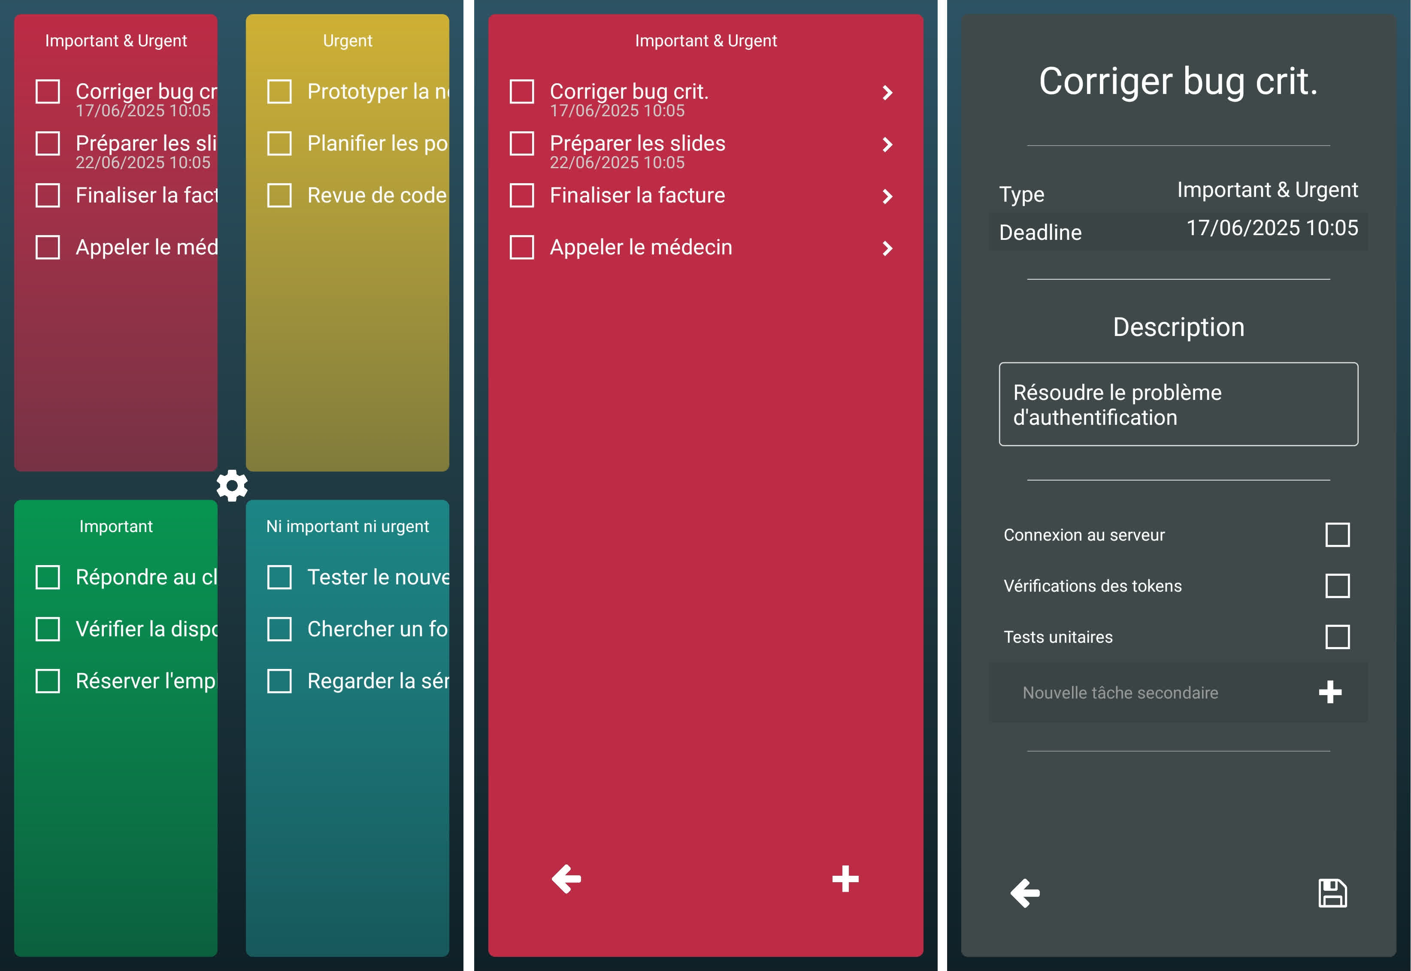Open the 'Ni important ni urgent' quadrant
This screenshot has height=971, width=1411.
pyautogui.click(x=348, y=526)
